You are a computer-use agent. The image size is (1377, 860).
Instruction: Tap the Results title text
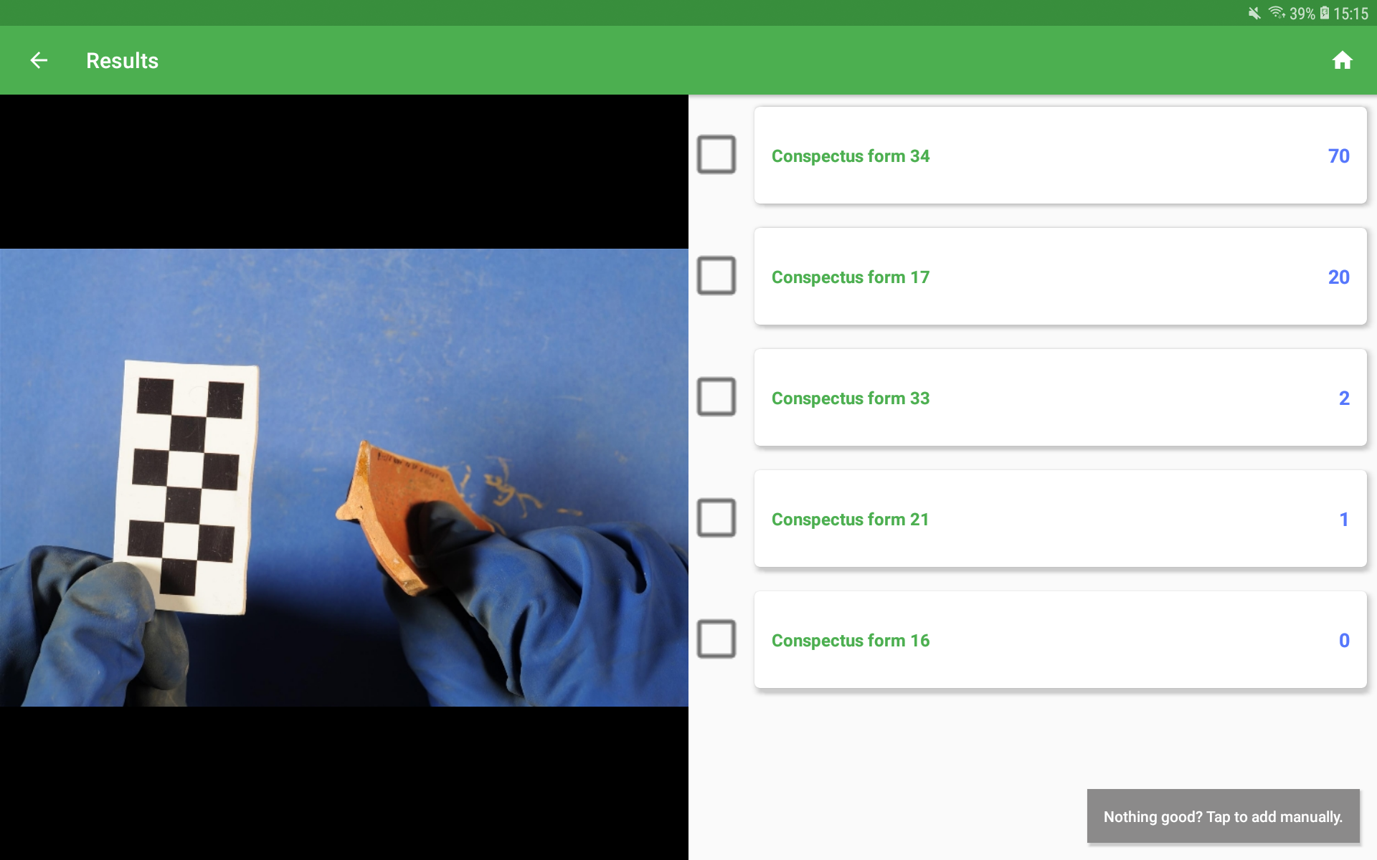(x=122, y=61)
